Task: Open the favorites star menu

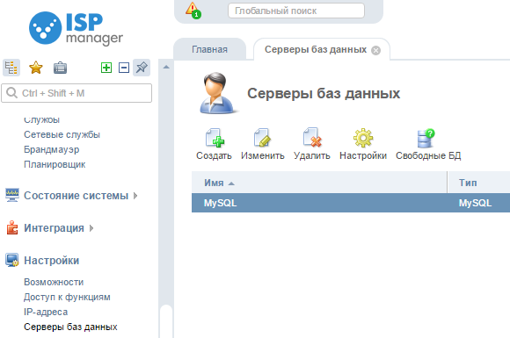Action: [x=36, y=68]
